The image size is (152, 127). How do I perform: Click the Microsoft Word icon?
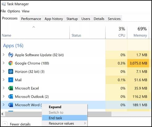11,105
